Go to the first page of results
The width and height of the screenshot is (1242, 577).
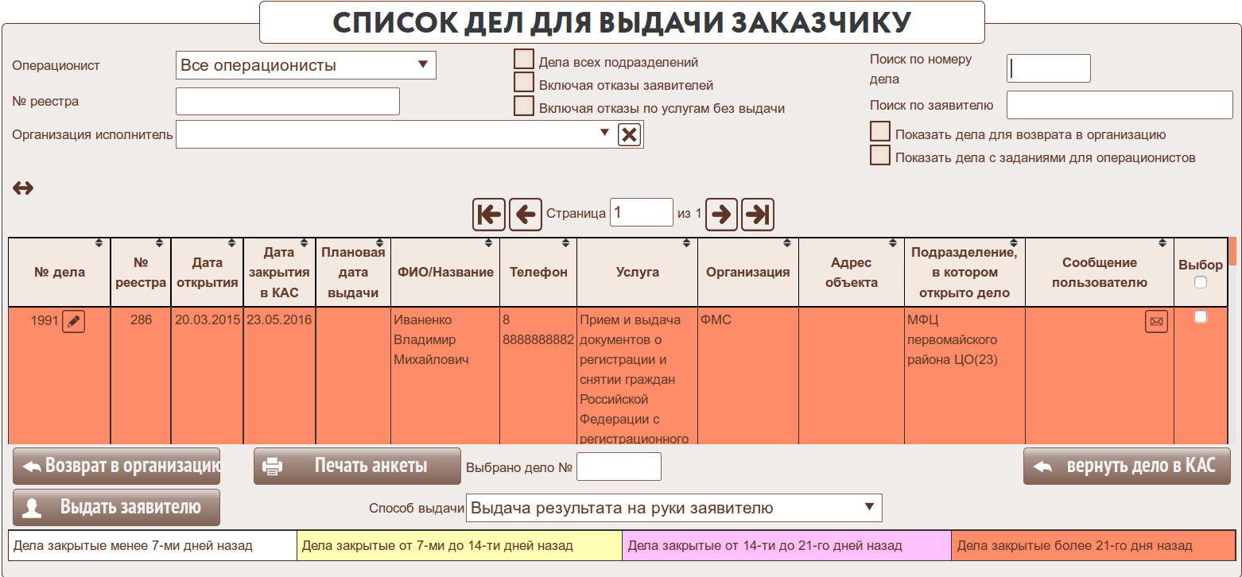(x=489, y=214)
